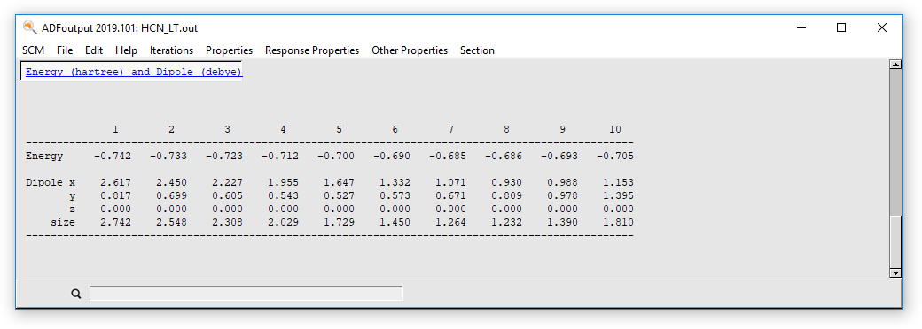Viewport: 922px width, 329px height.
Task: Expand the Properties menu
Action: pyautogui.click(x=229, y=50)
